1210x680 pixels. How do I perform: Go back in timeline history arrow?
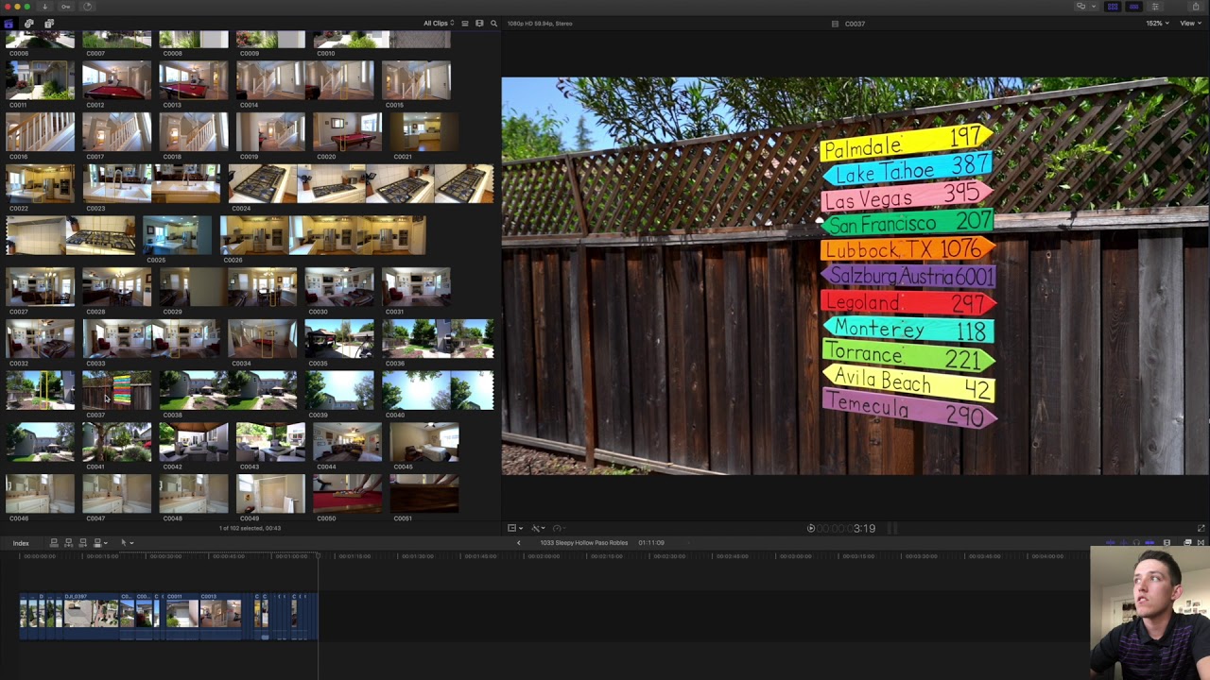click(x=518, y=543)
